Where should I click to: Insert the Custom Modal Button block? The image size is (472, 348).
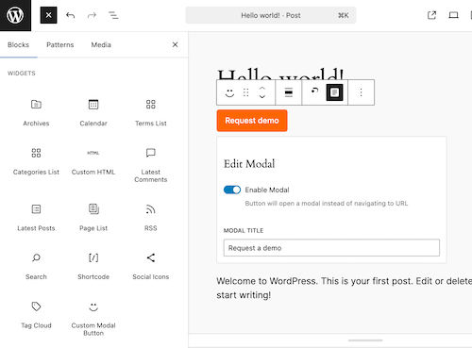point(93,319)
